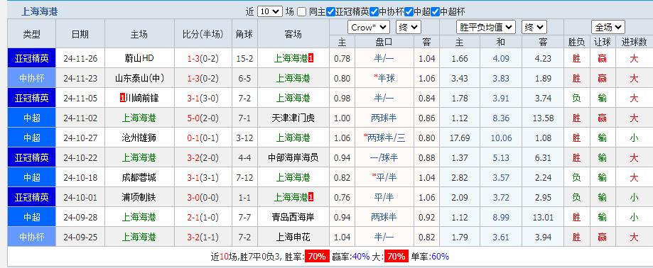This screenshot has width=653, height=268.
Task: Open the 全场 dropdown
Action: click(608, 28)
